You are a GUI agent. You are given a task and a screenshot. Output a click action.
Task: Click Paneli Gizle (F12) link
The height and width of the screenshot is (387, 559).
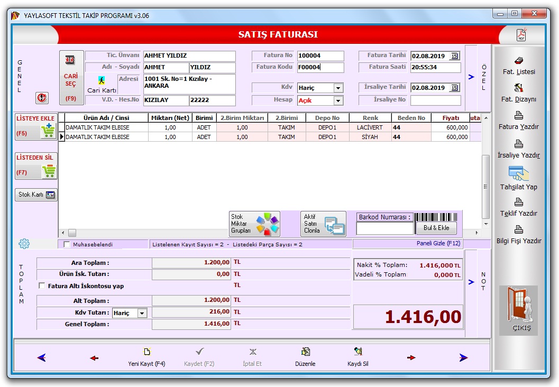point(438,243)
